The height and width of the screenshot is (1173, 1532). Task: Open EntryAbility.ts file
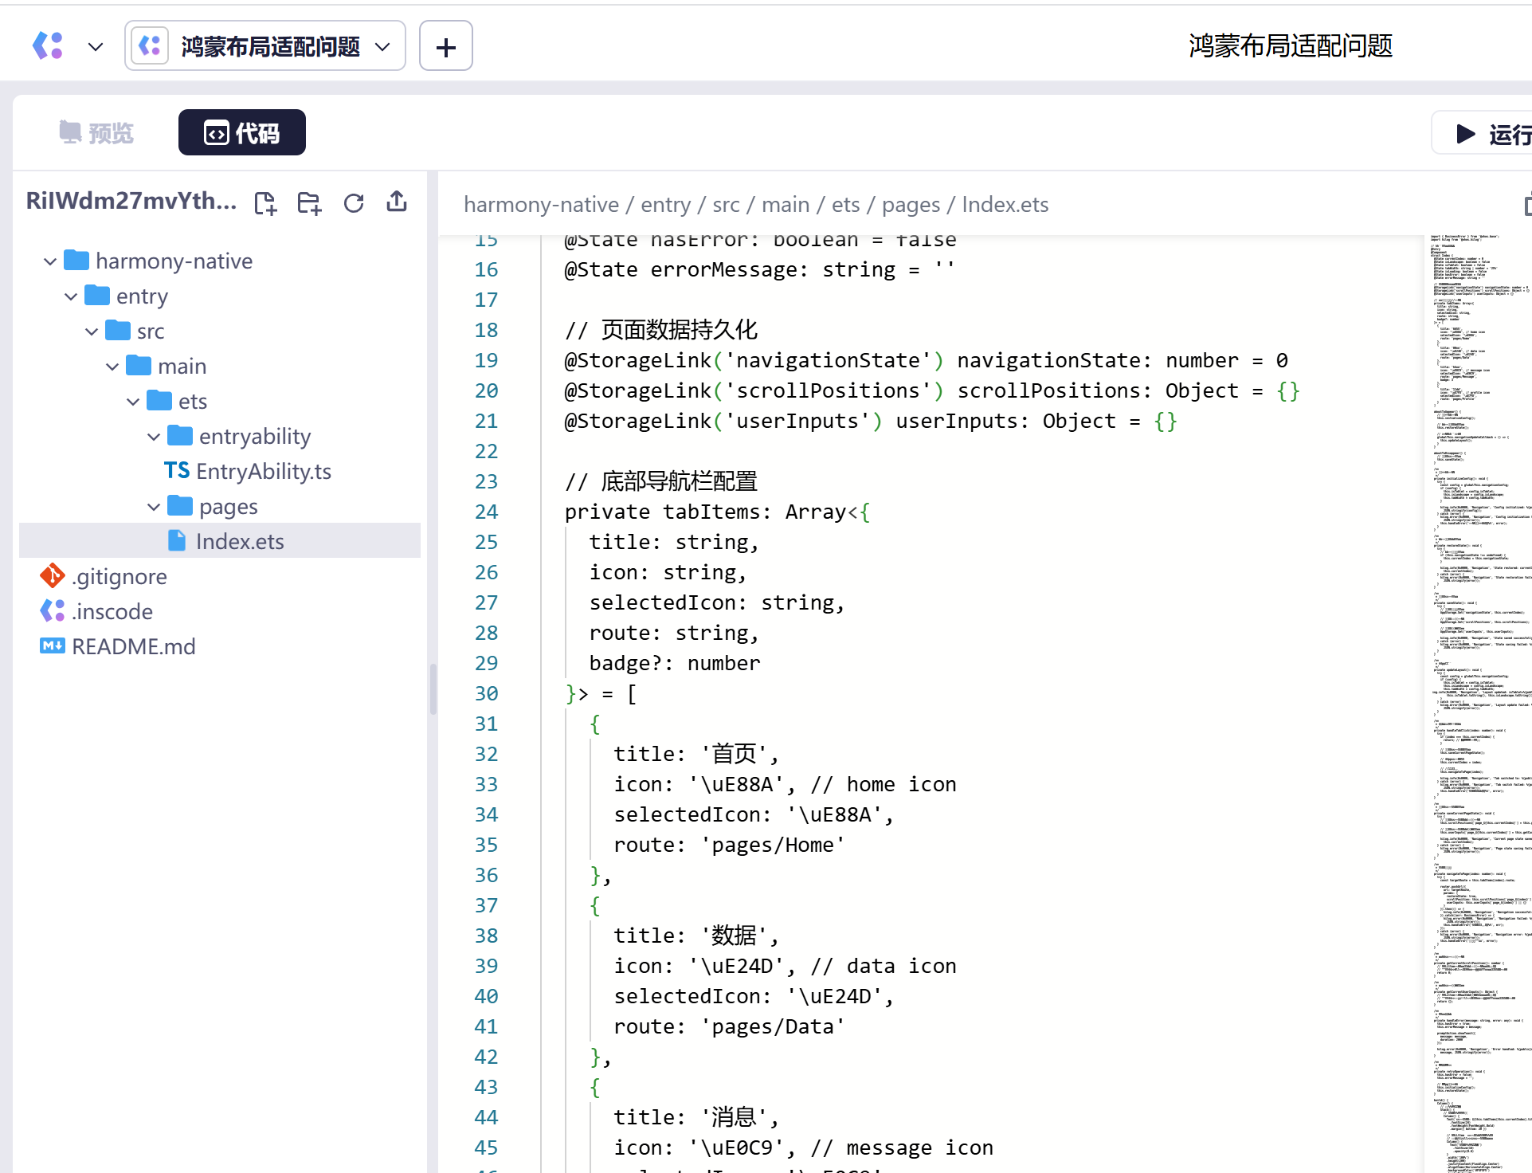click(263, 471)
